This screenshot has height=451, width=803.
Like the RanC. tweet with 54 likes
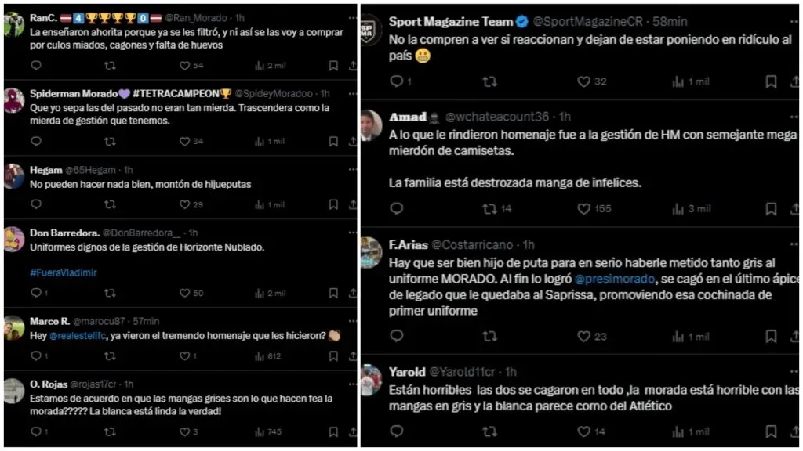(x=184, y=66)
